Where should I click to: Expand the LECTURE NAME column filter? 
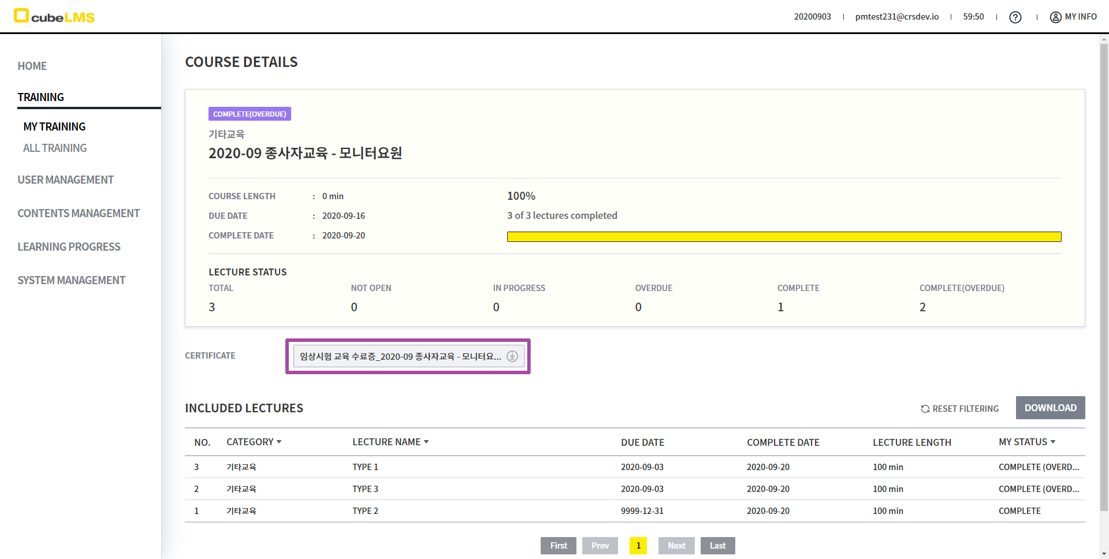pyautogui.click(x=426, y=442)
